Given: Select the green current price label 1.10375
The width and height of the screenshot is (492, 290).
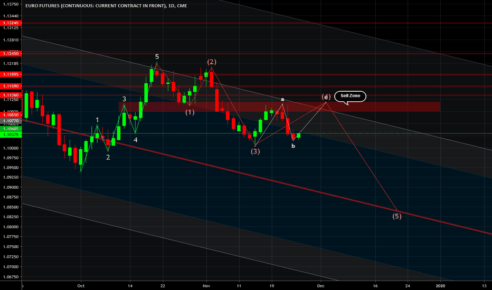Looking at the screenshot, I should click(x=11, y=134).
